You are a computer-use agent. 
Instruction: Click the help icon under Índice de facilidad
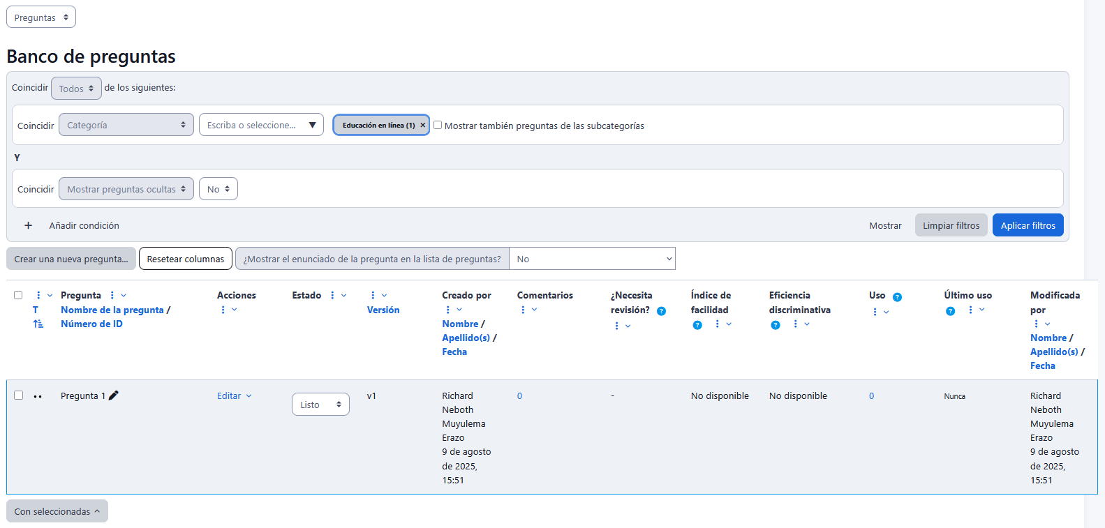pos(697,325)
